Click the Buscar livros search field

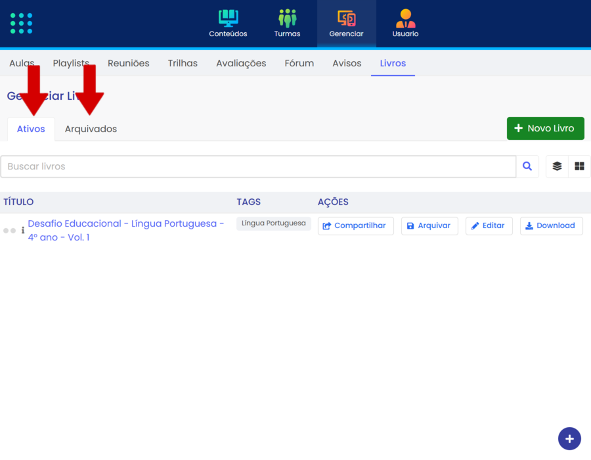click(258, 167)
